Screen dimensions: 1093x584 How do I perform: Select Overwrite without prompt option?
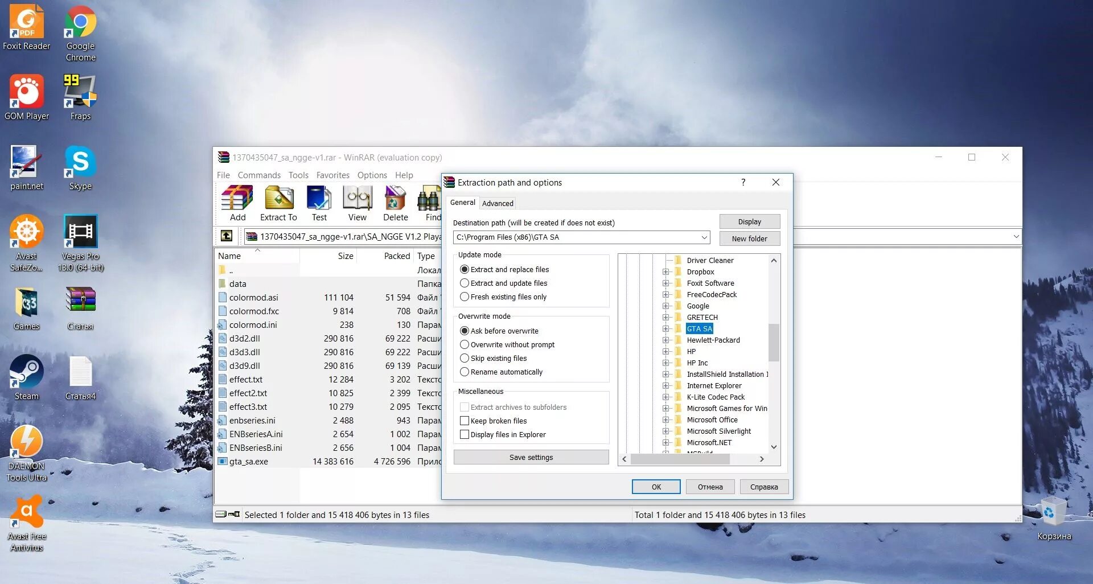pos(465,344)
